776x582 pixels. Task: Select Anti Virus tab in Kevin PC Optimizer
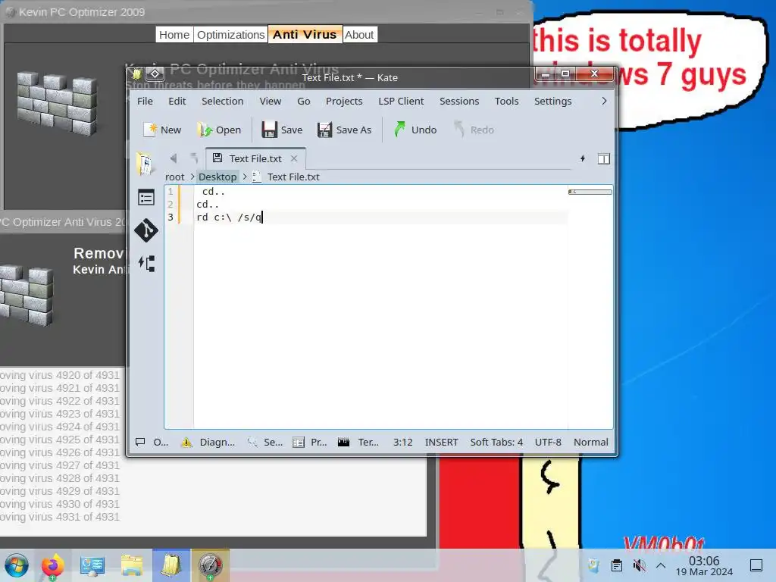tap(305, 34)
